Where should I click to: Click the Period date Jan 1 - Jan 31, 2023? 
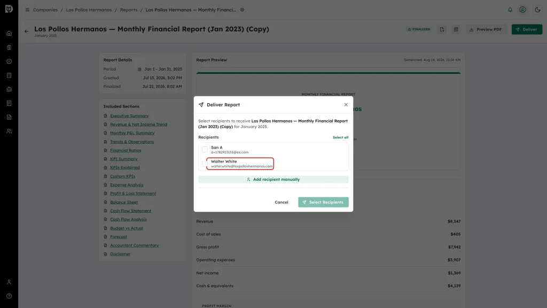163,69
